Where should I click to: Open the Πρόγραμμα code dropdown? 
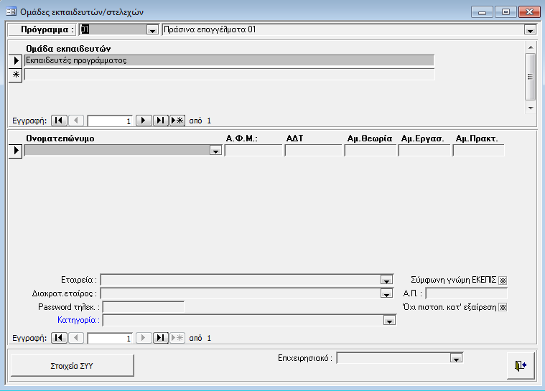152,30
